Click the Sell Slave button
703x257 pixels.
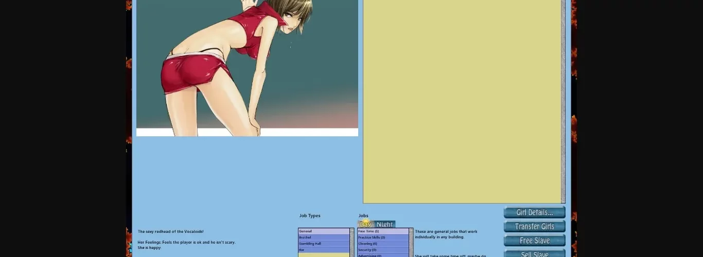[x=534, y=253]
